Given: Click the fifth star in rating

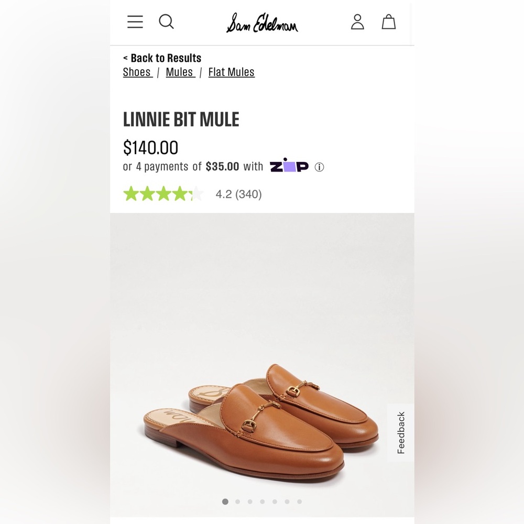Looking at the screenshot, I should click(195, 194).
